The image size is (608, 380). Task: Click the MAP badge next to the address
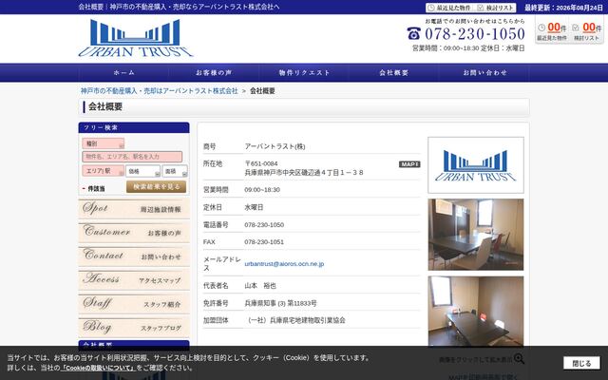tap(409, 164)
